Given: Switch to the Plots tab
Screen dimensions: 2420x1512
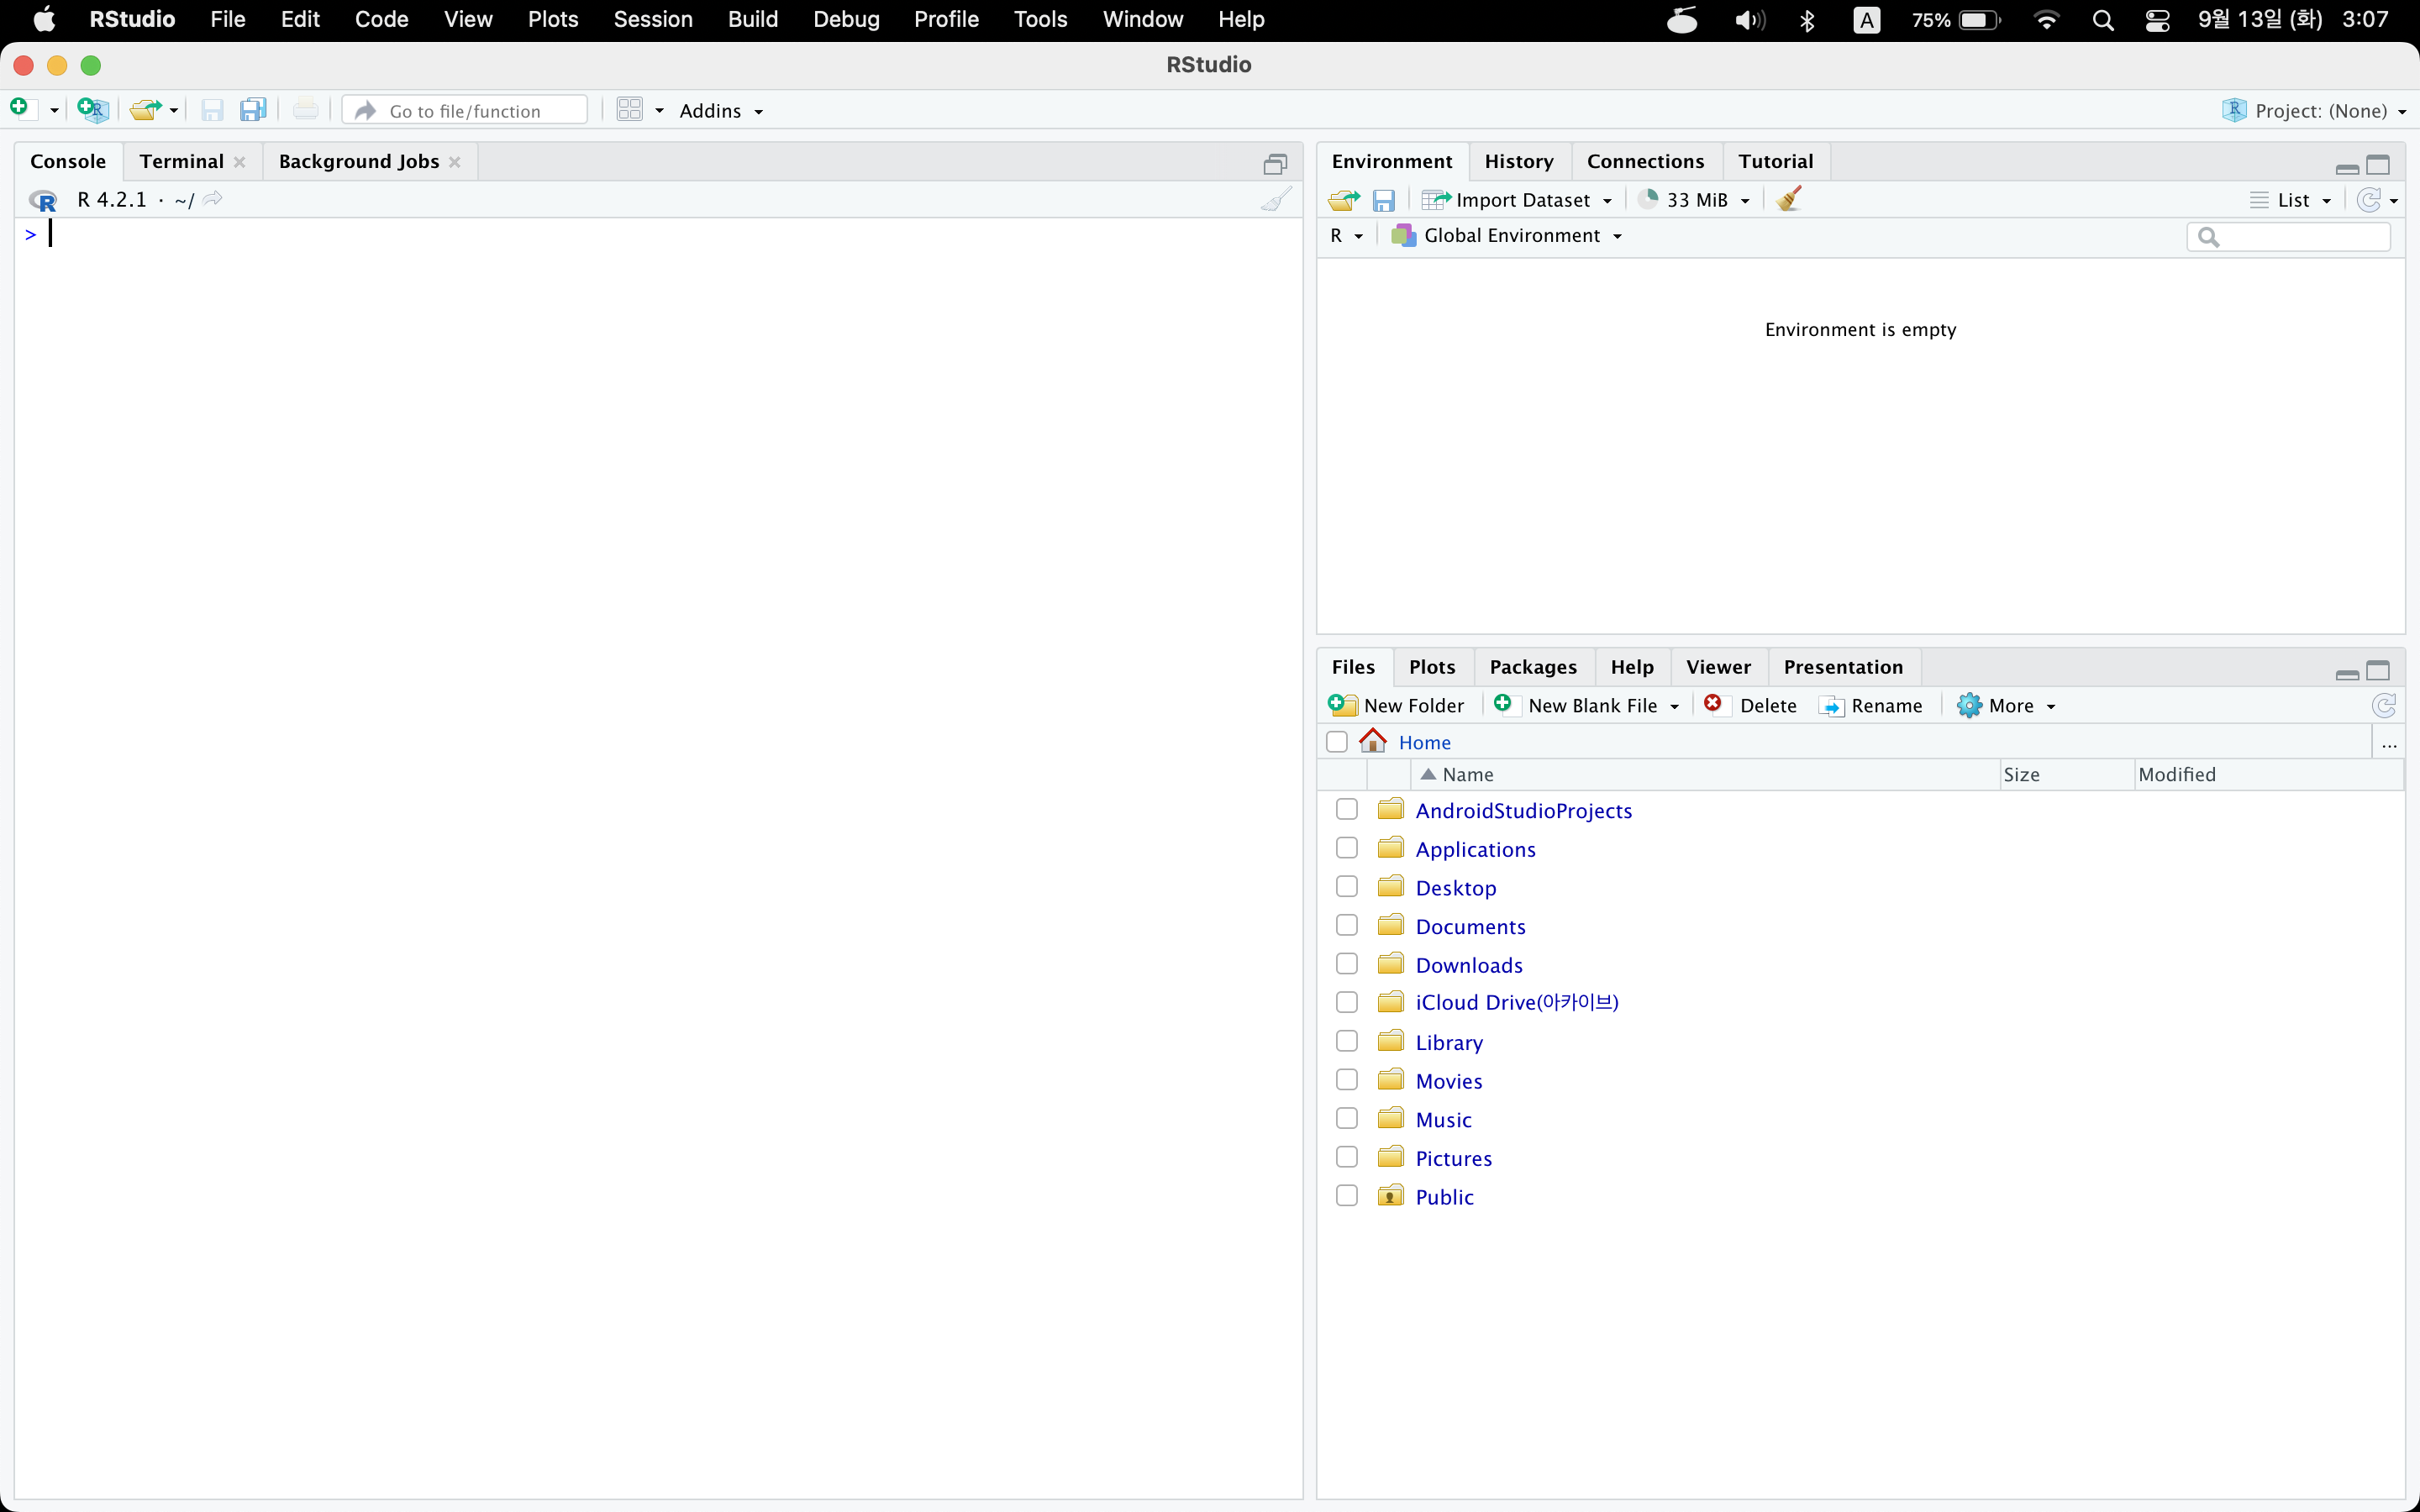Looking at the screenshot, I should [x=1431, y=667].
